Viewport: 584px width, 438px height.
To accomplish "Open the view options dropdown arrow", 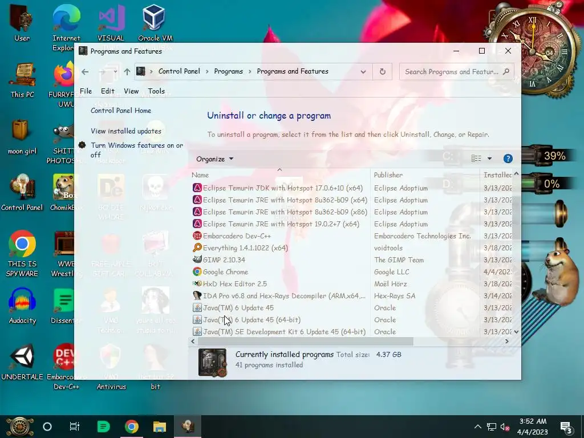I will point(489,159).
